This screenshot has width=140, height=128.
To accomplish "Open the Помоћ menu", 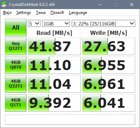I will coord(57,13).
